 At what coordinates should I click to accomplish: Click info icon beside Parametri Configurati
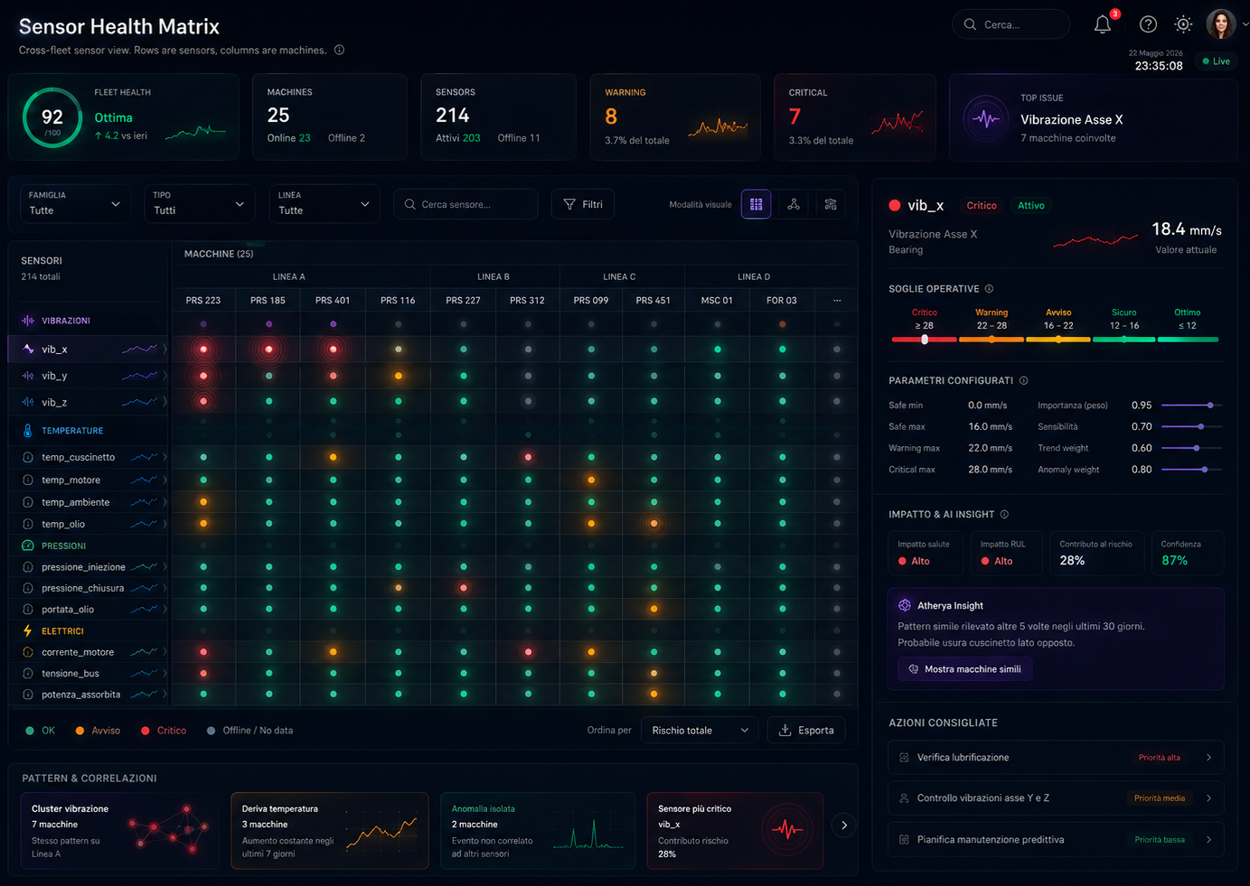[x=1023, y=381]
